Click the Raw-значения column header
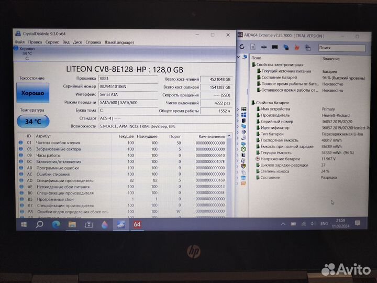Screen dimensions: 377x283 (212, 136)
